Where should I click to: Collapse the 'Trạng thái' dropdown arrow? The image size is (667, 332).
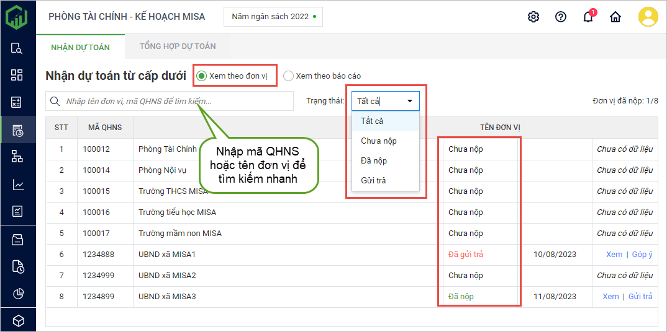[410, 101]
